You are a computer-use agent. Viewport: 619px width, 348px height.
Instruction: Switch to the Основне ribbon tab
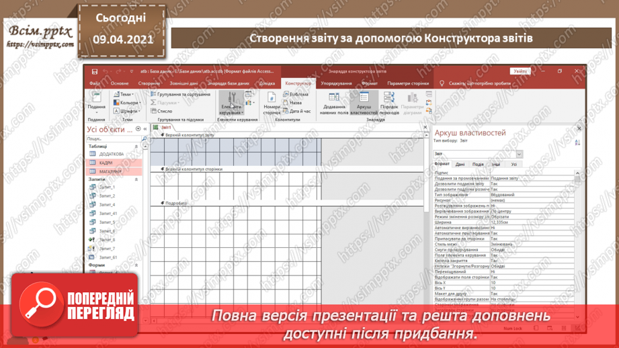[120, 83]
